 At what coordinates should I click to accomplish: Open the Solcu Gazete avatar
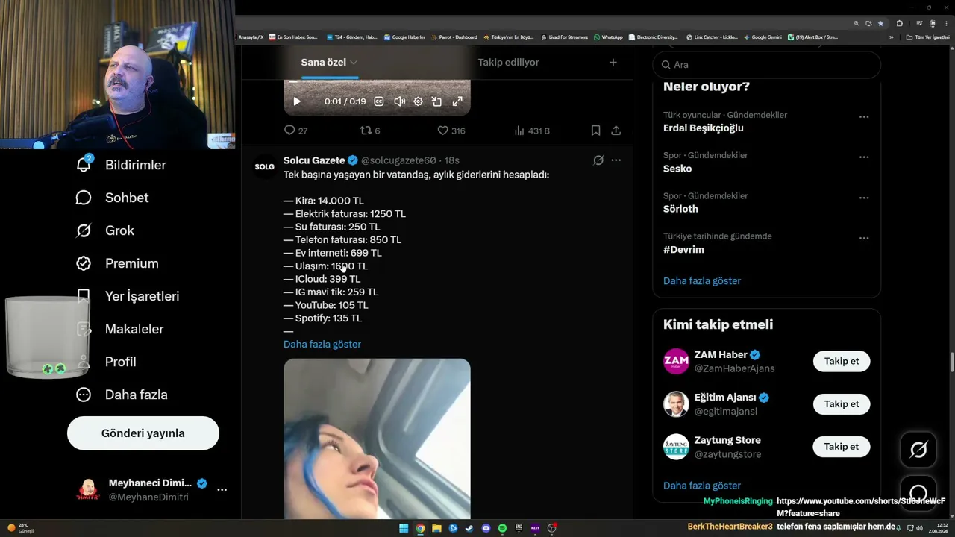[x=265, y=166]
